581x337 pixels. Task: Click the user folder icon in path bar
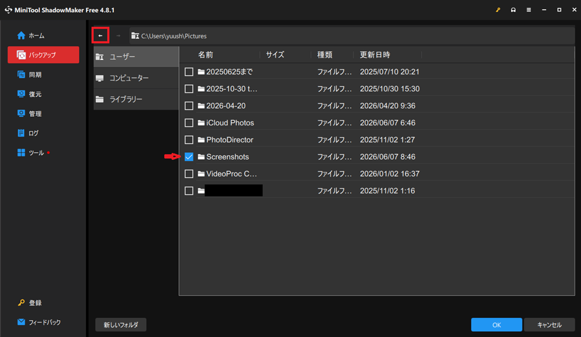[135, 36]
